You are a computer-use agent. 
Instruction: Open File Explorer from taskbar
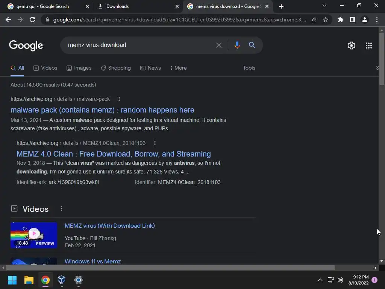coord(29,280)
